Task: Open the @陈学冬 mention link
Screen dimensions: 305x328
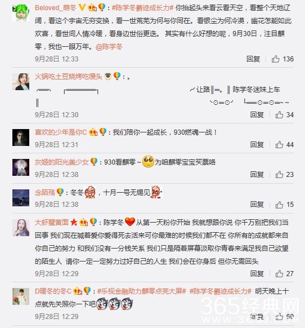Action: 109,47
